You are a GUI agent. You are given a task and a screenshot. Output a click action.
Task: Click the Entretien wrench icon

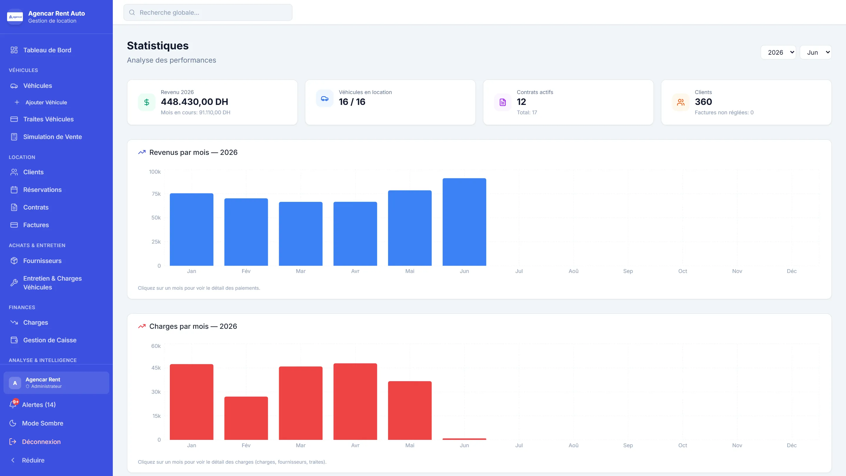14,283
